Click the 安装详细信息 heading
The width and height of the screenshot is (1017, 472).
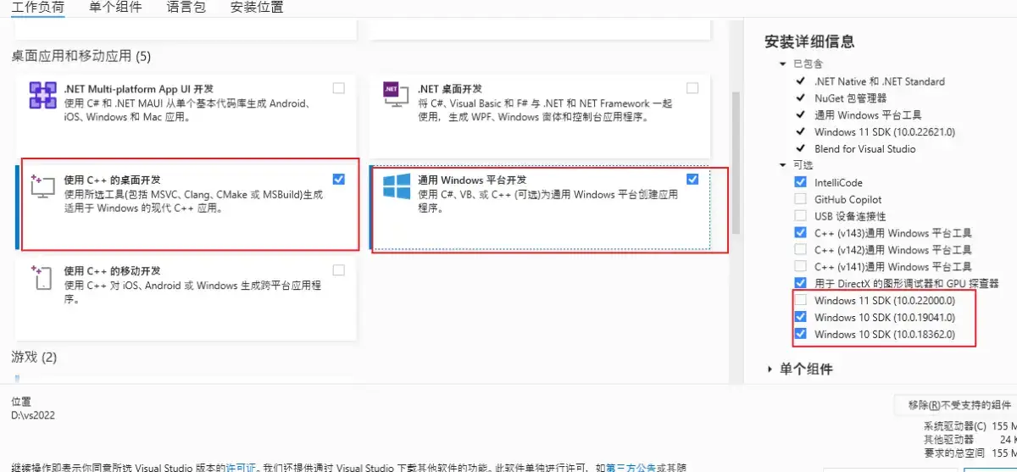pos(809,41)
